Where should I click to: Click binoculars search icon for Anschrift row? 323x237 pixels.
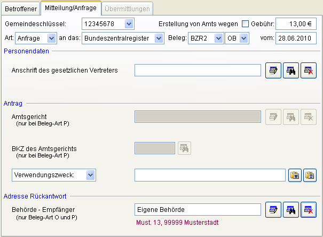pyautogui.click(x=291, y=70)
